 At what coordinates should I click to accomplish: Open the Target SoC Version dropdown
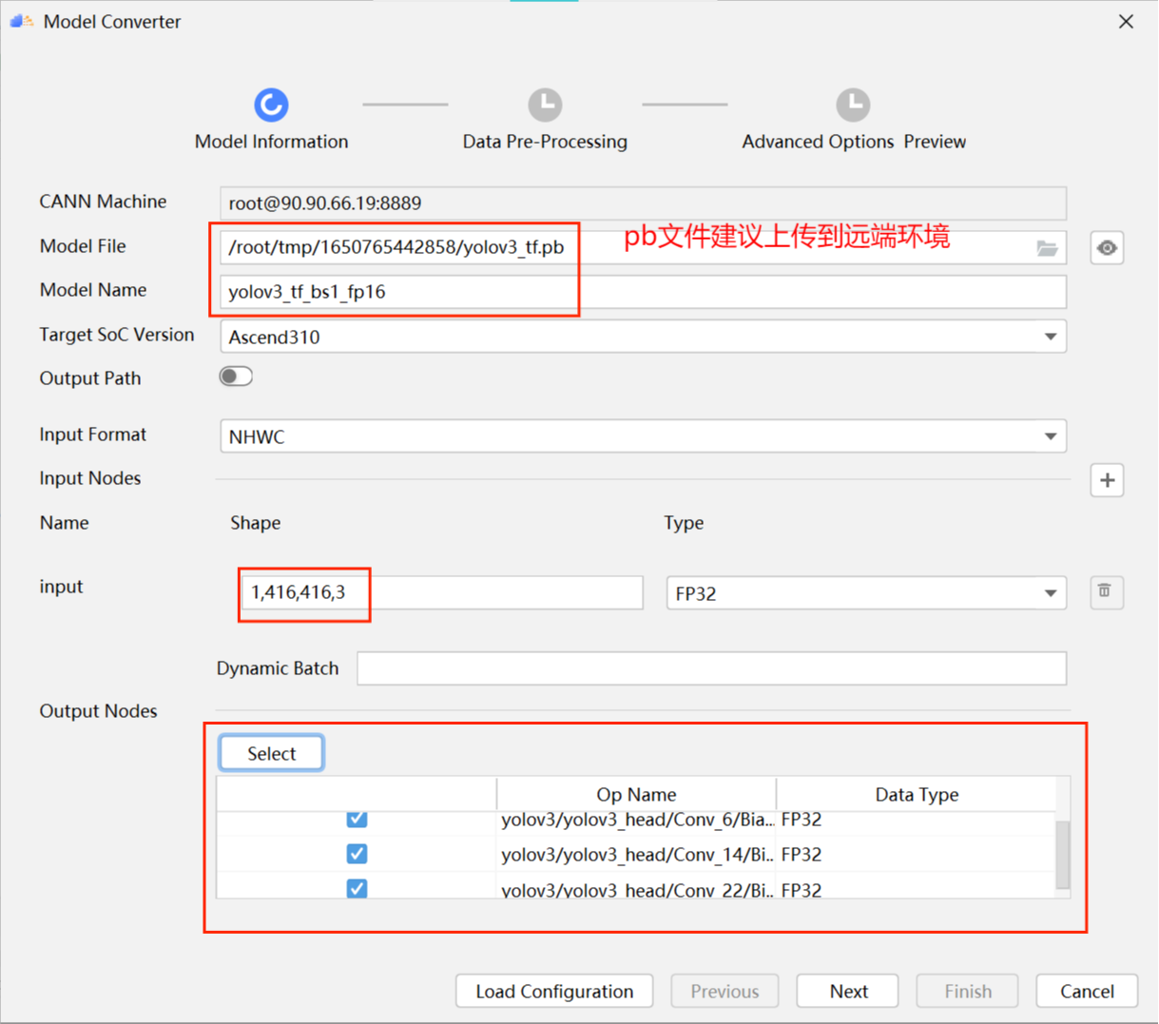(x=1049, y=336)
